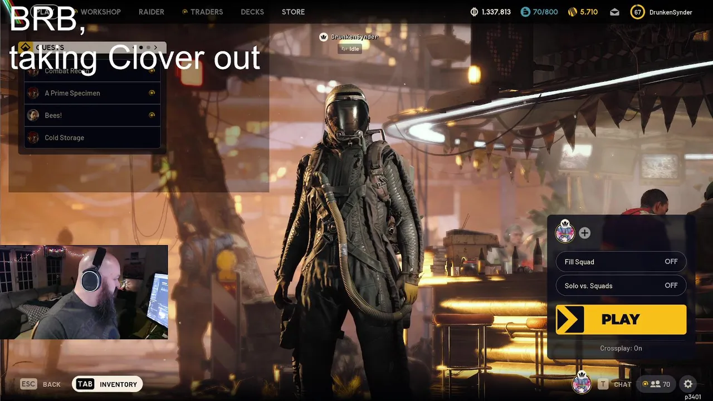The width and height of the screenshot is (713, 401).
Task: Click the coin currency icon beside 1,337,813
Action: tap(475, 12)
